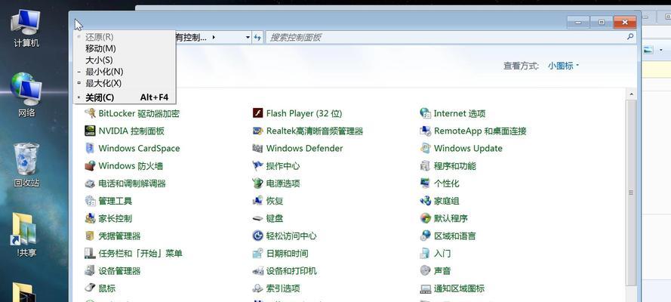Click the 家长控制 icon
This screenshot has height=302, width=671.
90,218
